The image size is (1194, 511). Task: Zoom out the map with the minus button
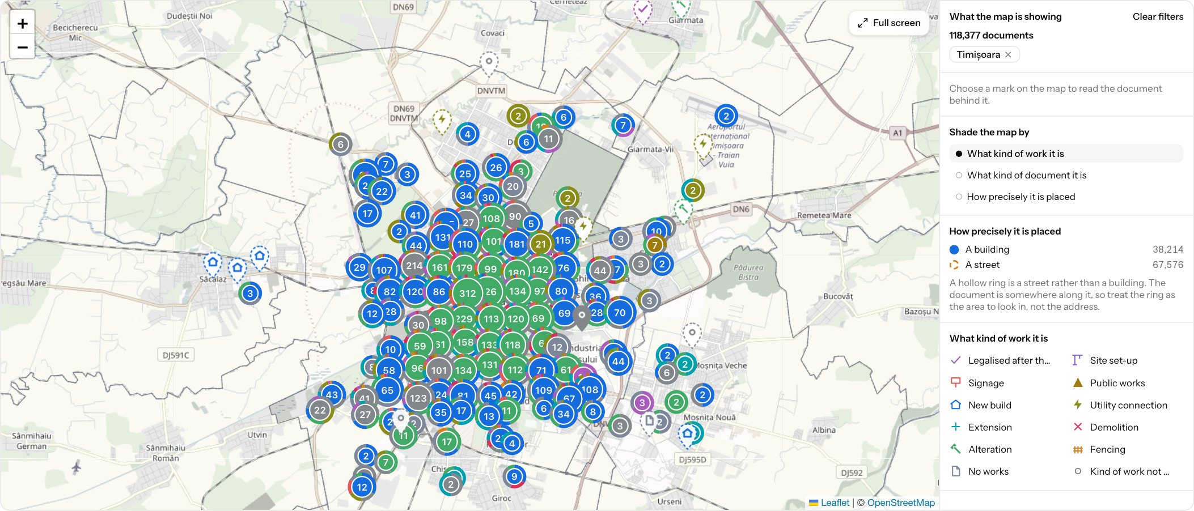coord(23,47)
